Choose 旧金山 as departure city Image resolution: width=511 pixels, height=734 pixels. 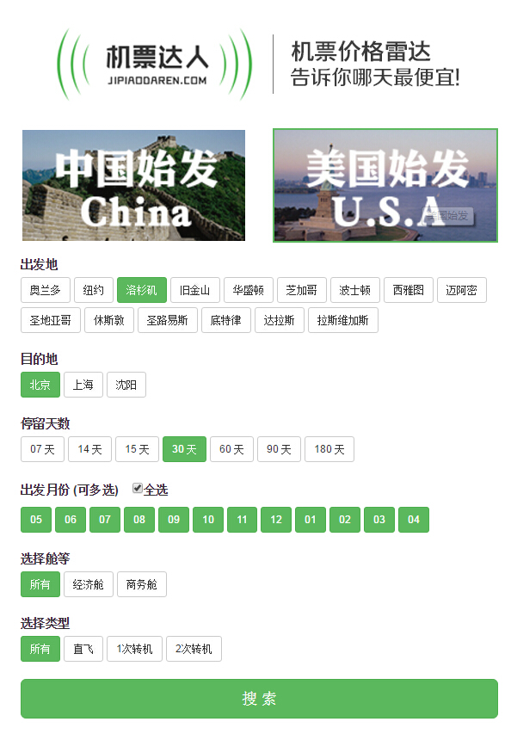pyautogui.click(x=194, y=290)
